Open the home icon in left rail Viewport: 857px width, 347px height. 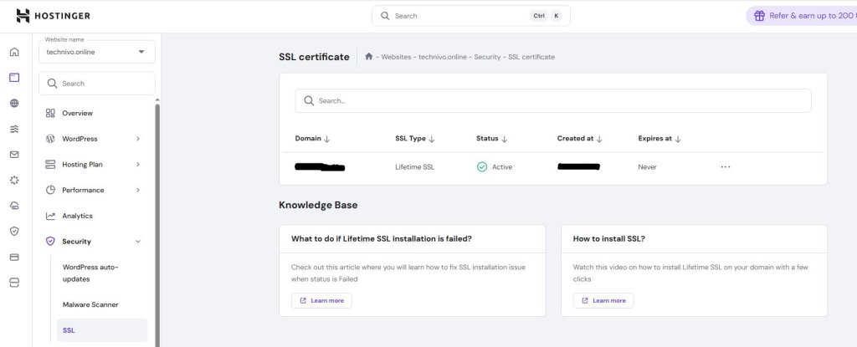pos(14,52)
